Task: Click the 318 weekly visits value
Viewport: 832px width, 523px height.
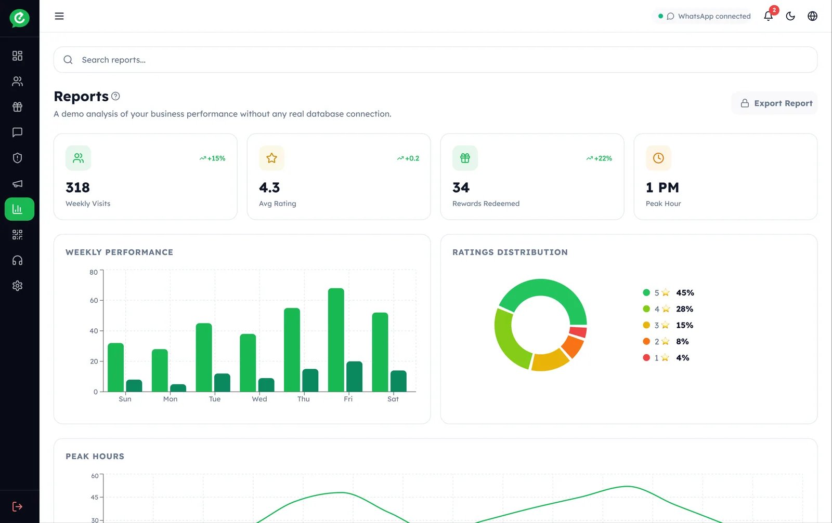Action: coord(77,187)
